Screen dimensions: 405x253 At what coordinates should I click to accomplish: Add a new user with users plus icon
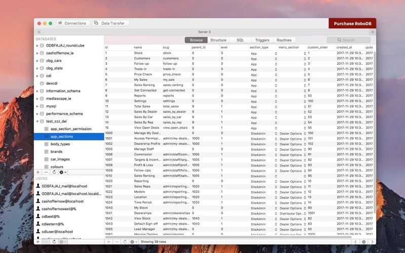tap(38, 242)
